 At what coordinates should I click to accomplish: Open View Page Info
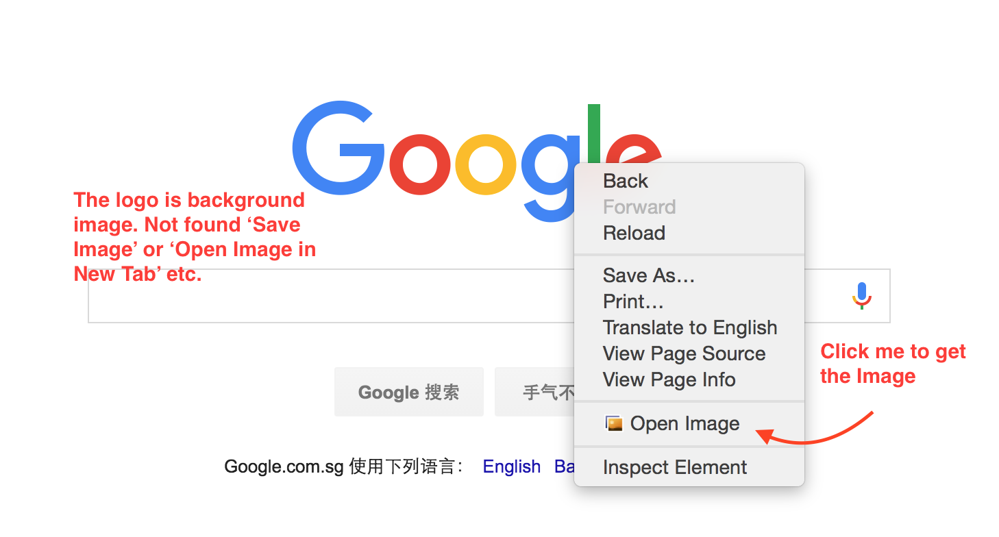pyautogui.click(x=689, y=379)
